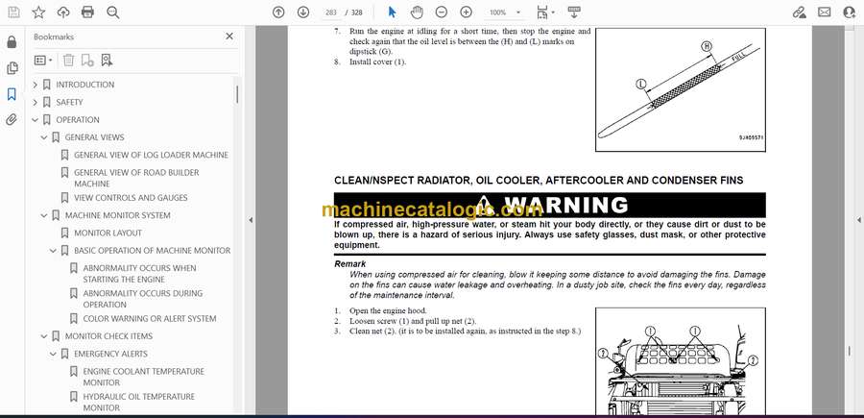Open the MONITOR LAYOUT bookmark
864x418 pixels.
coord(108,233)
